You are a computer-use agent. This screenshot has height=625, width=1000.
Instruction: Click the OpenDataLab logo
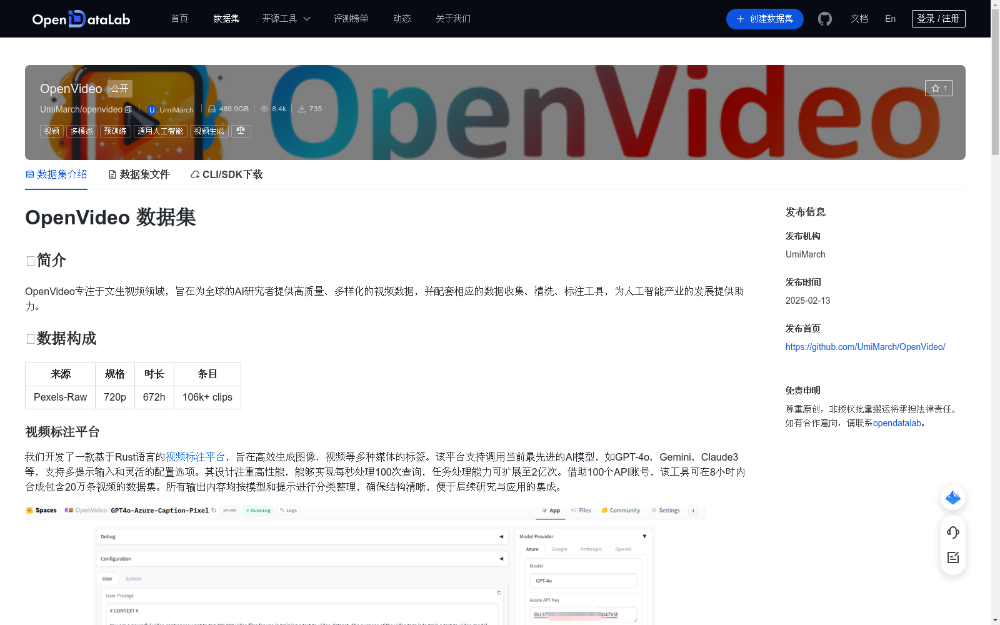(x=81, y=19)
